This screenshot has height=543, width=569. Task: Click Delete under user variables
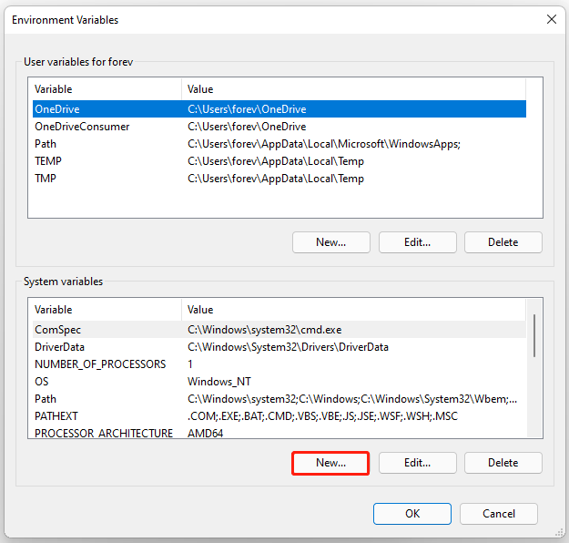[x=503, y=242]
